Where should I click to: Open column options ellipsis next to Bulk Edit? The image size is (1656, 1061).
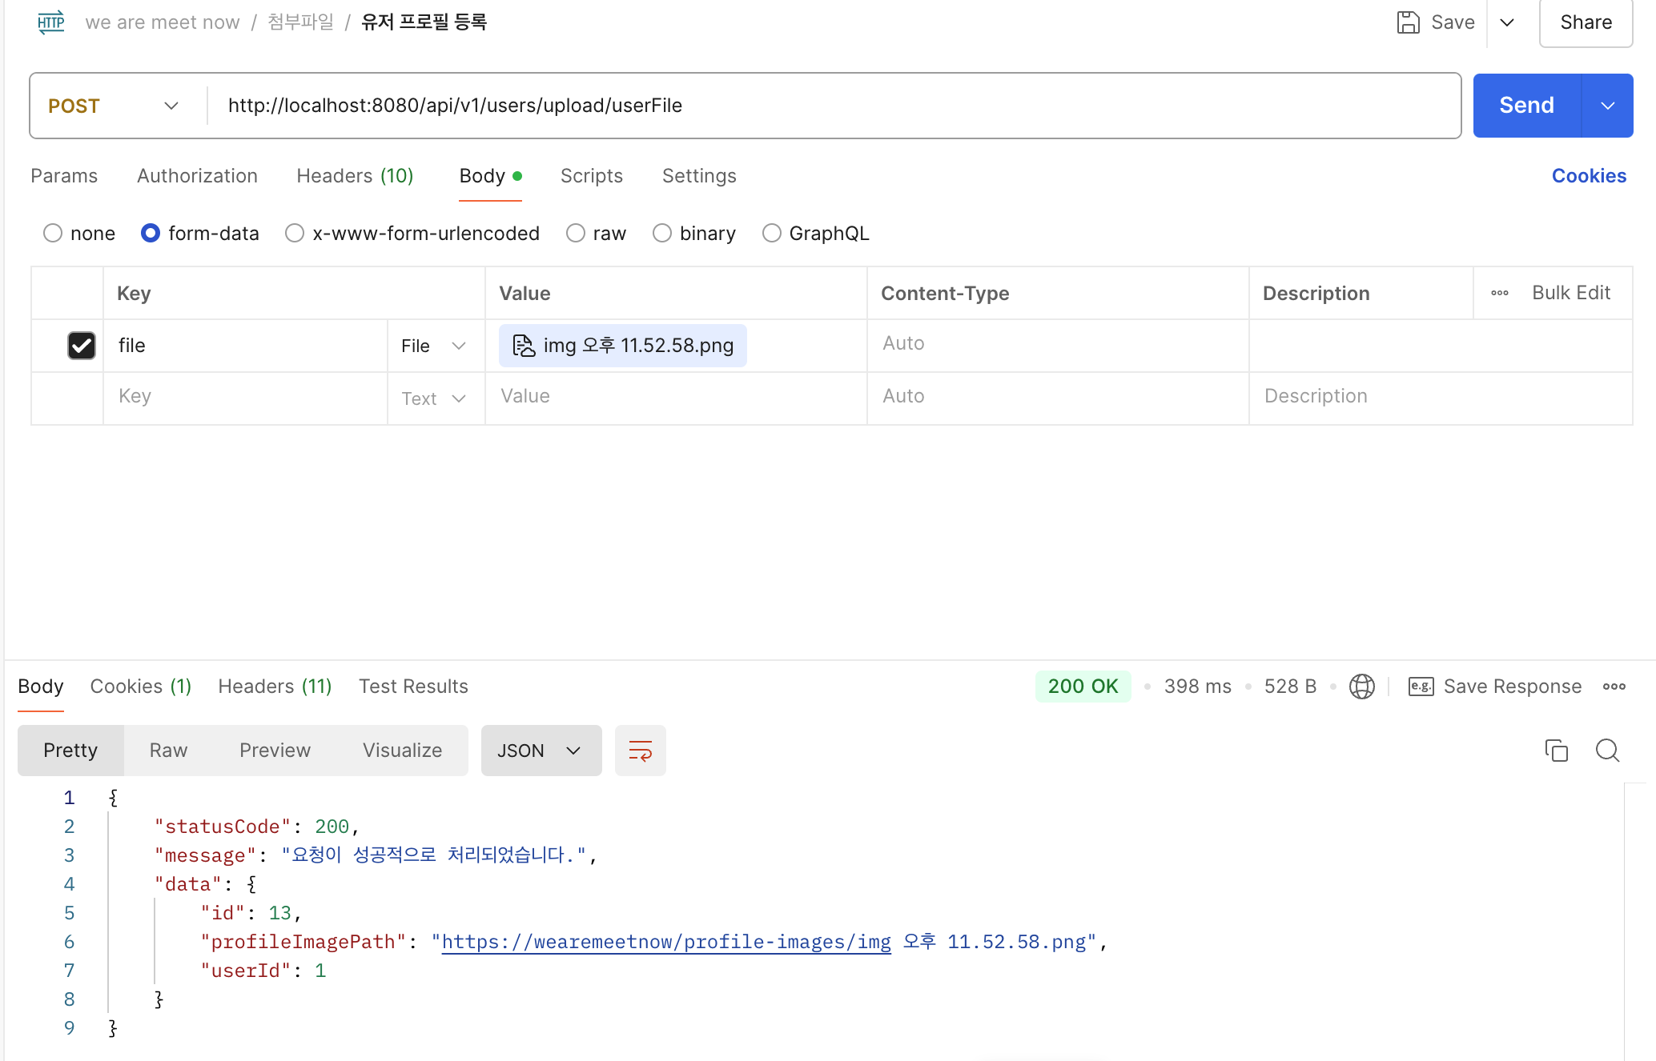[x=1499, y=293]
